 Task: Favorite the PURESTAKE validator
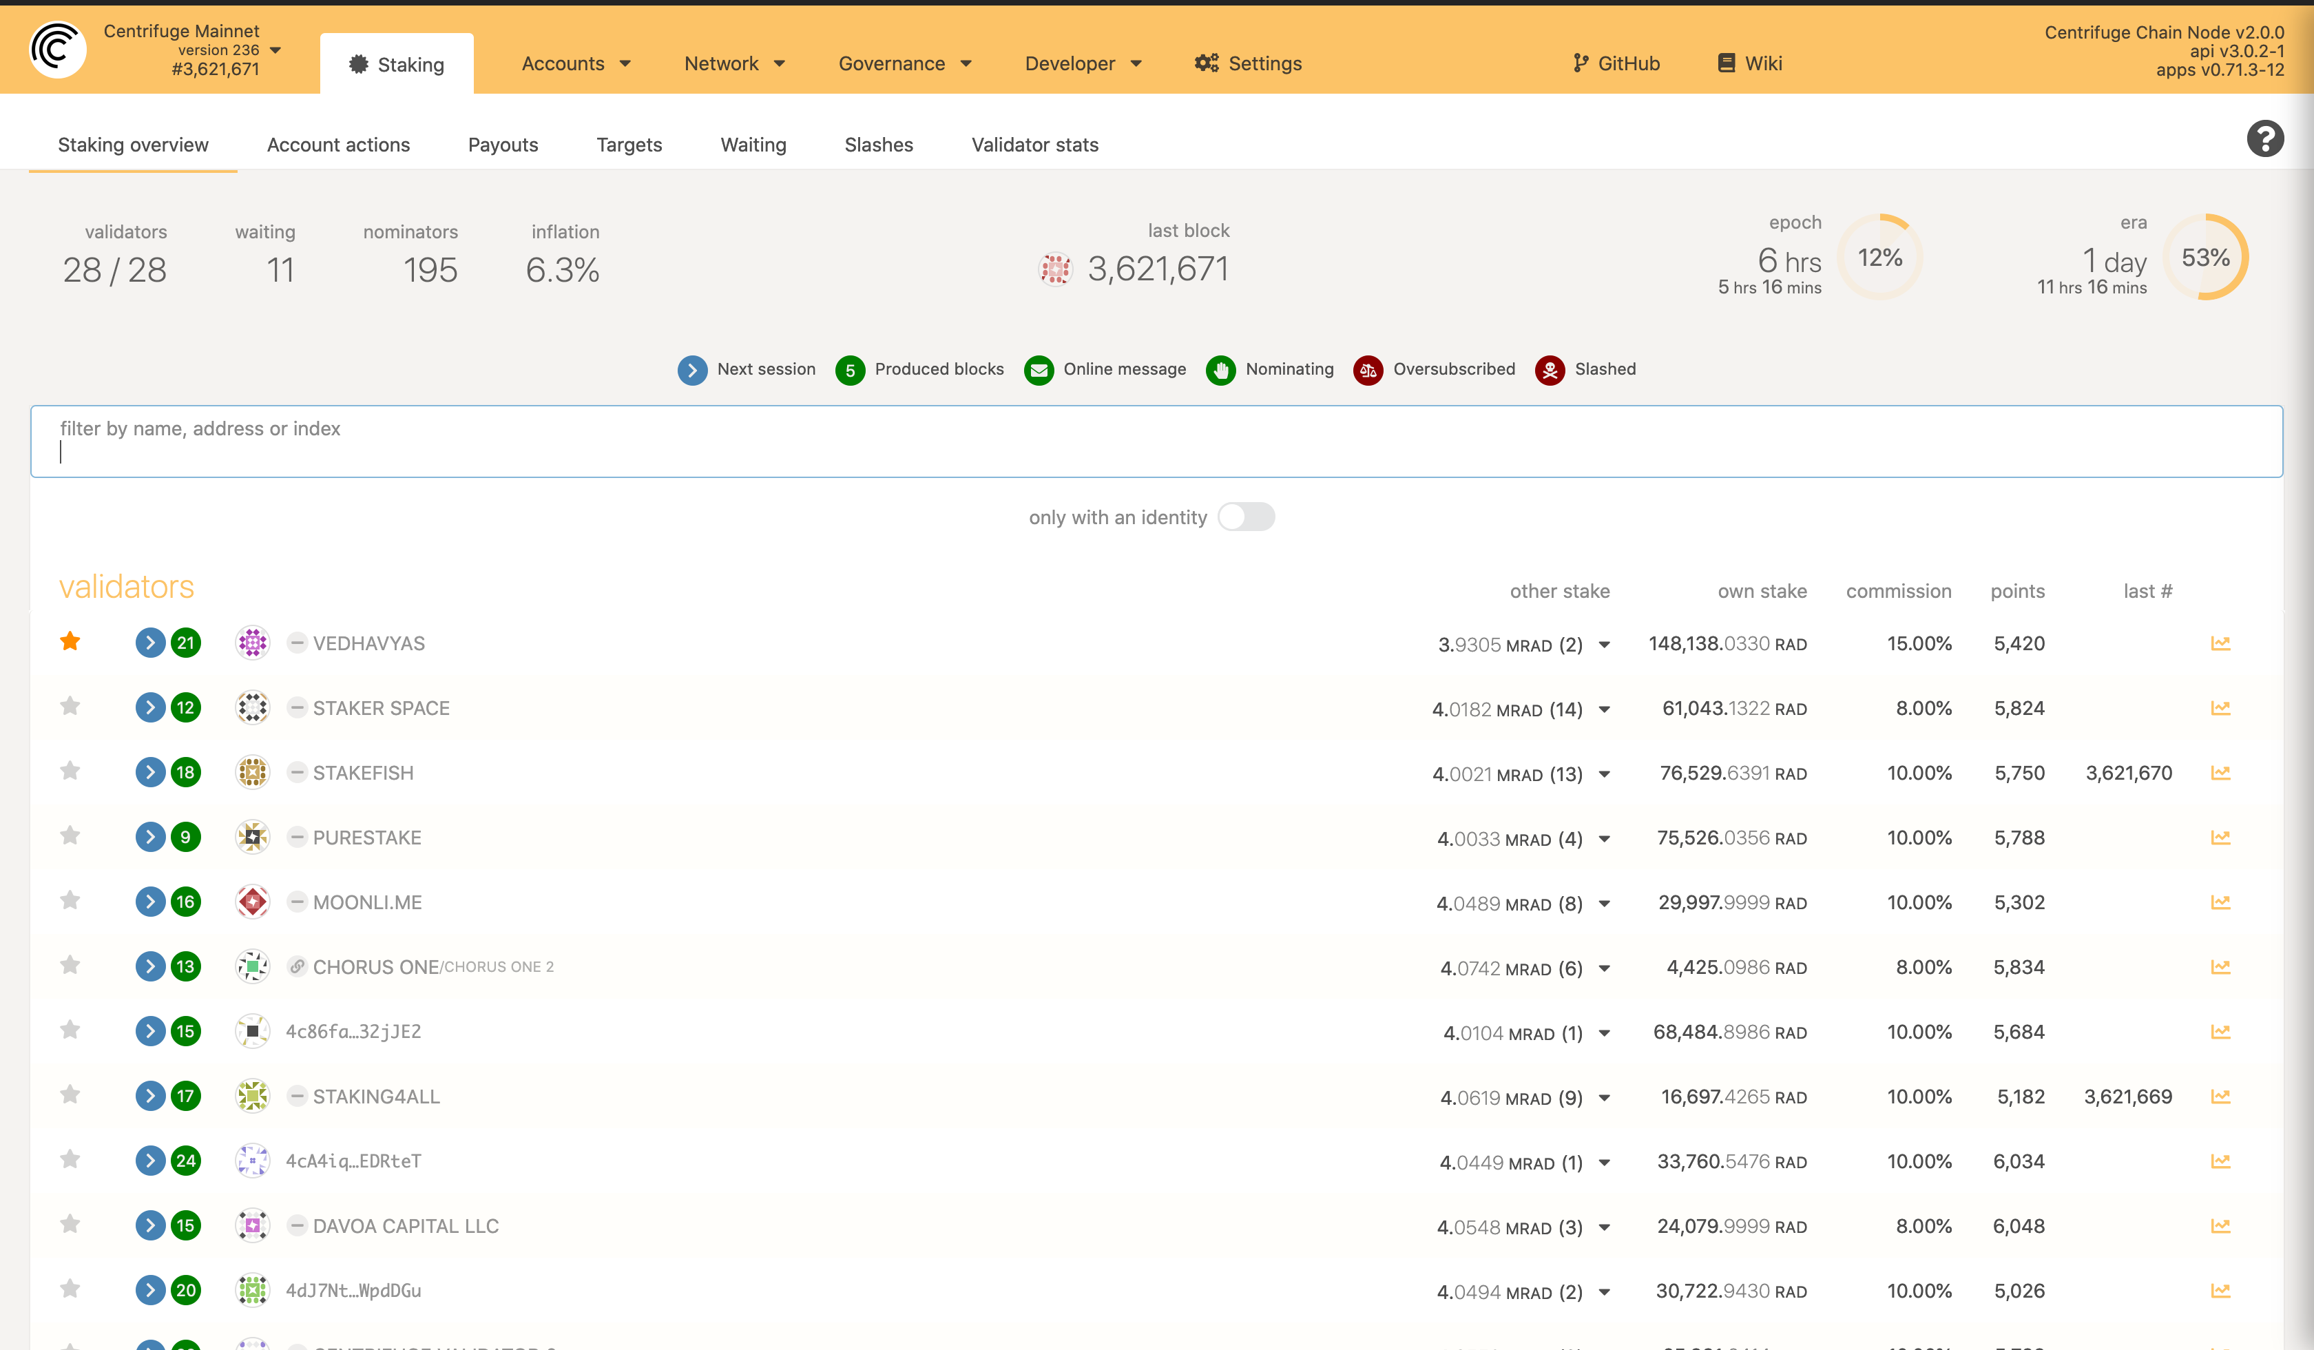click(70, 835)
